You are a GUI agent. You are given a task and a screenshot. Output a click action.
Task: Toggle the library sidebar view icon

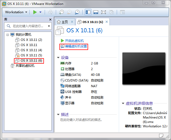(88, 12)
